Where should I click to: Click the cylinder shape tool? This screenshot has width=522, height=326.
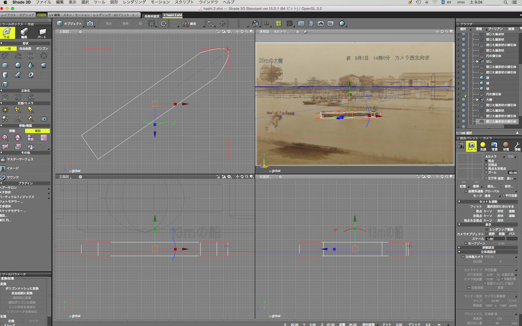5,75
